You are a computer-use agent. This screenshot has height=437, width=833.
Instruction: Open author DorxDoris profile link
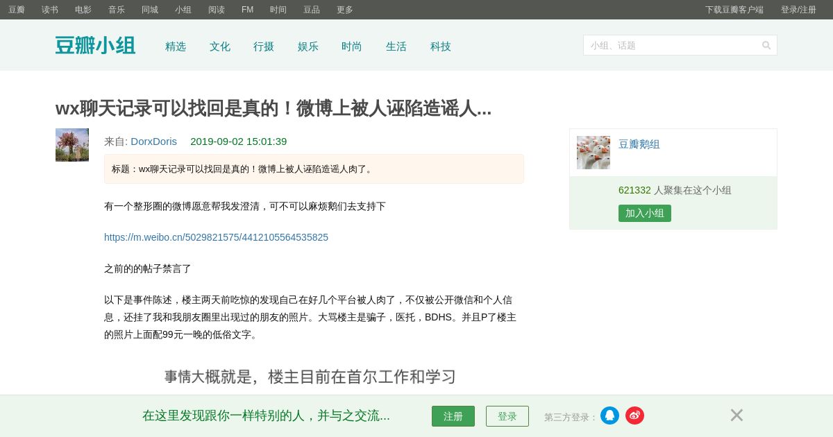153,142
